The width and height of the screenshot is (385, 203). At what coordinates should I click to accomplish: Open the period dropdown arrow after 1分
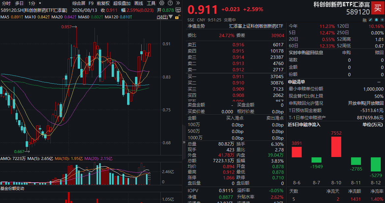pyautogui.click(x=40, y=3)
